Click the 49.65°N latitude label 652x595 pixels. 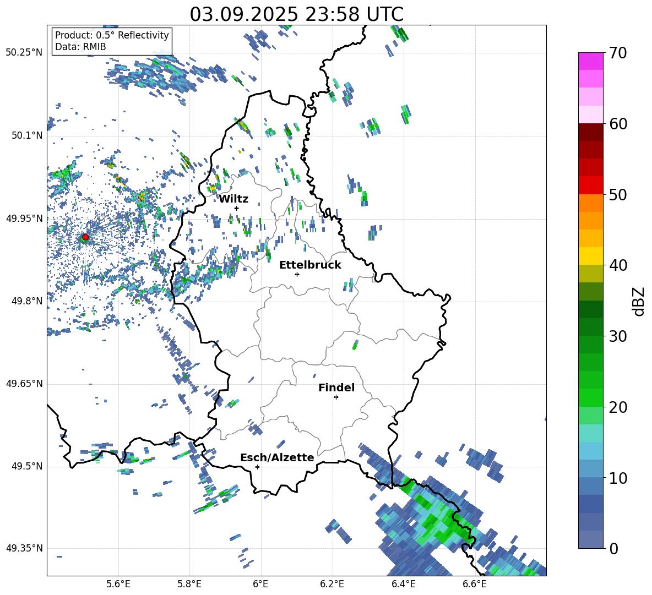24,384
